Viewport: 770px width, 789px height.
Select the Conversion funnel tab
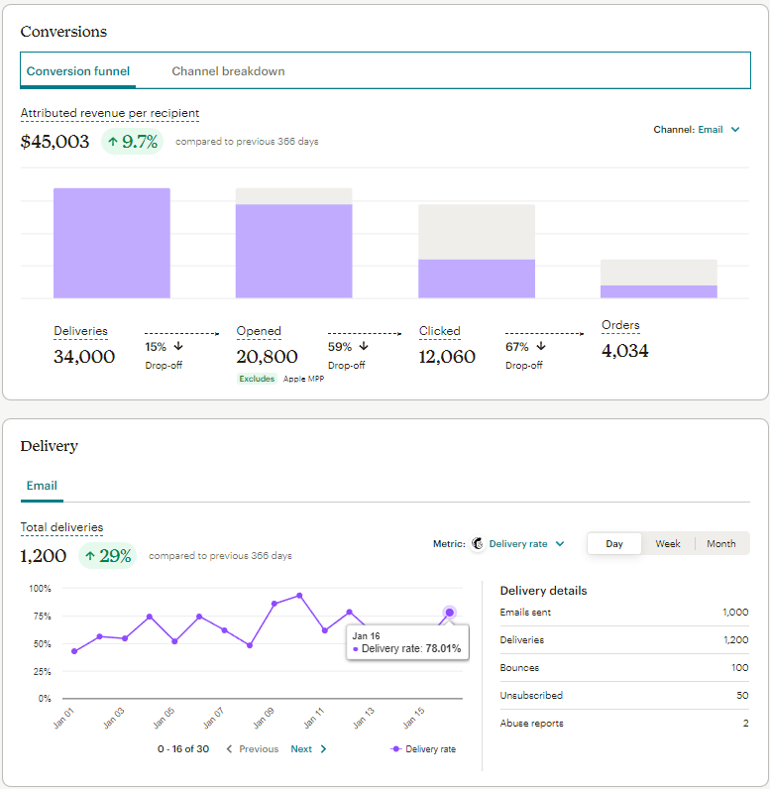pyautogui.click(x=78, y=71)
